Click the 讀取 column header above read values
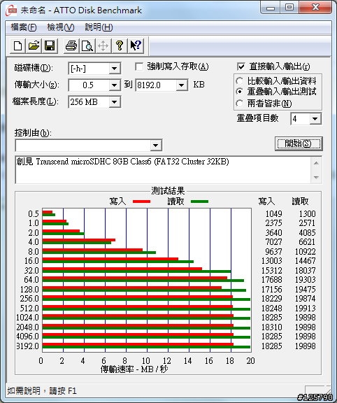 300,201
